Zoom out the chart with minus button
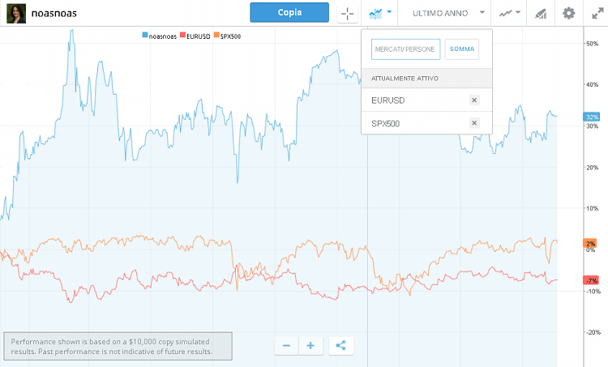 tap(286, 346)
